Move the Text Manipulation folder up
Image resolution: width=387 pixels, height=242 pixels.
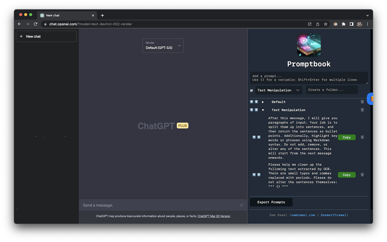point(251,110)
